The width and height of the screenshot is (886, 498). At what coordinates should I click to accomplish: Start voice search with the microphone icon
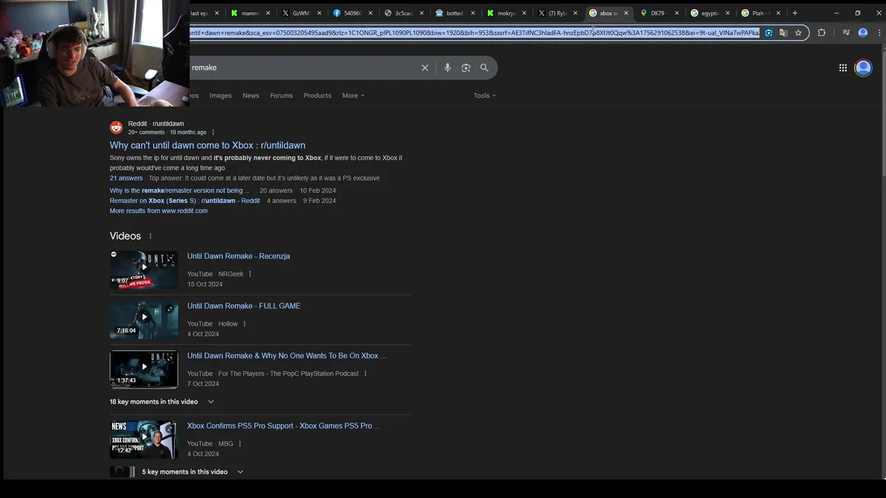click(x=447, y=68)
